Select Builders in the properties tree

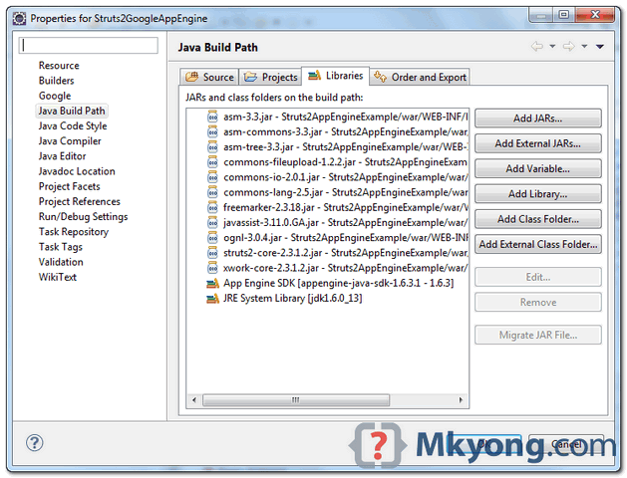tap(57, 81)
